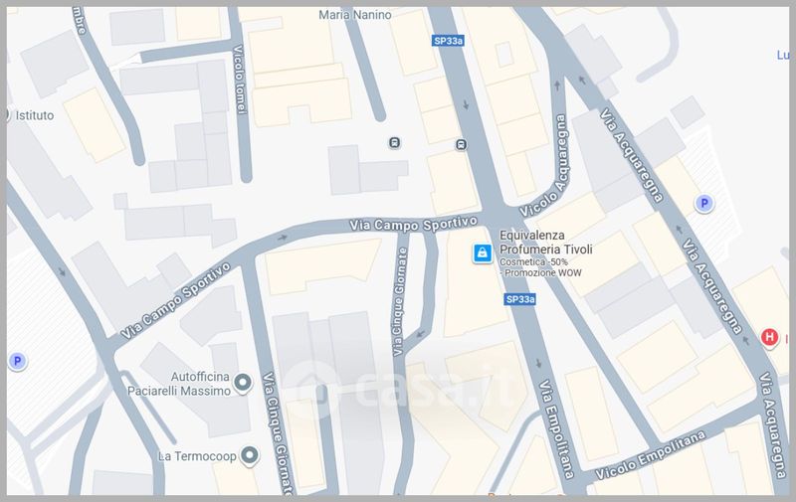Select the Istituto label at left edge
Image resolution: width=796 pixels, height=502 pixels.
[x=35, y=115]
